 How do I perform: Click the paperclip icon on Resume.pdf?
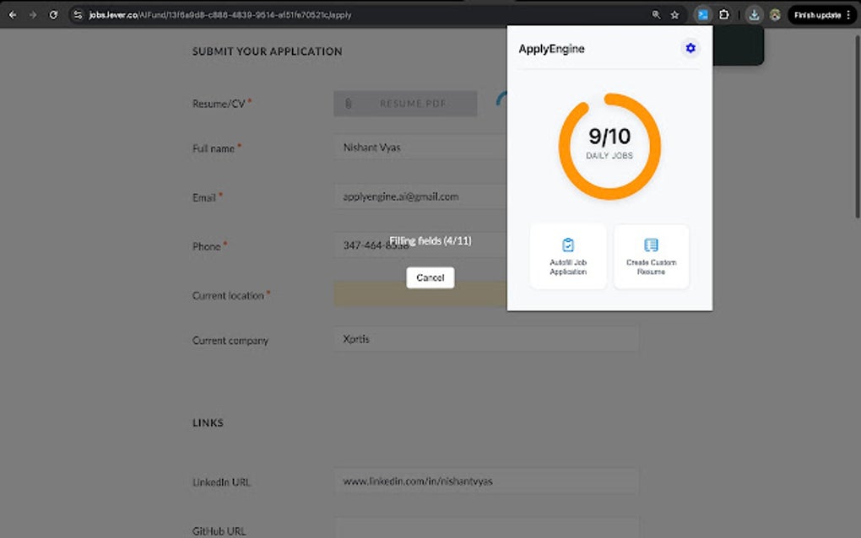(349, 103)
